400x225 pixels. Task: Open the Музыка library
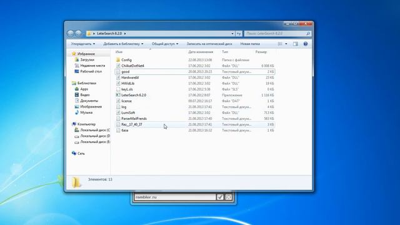coord(86,112)
